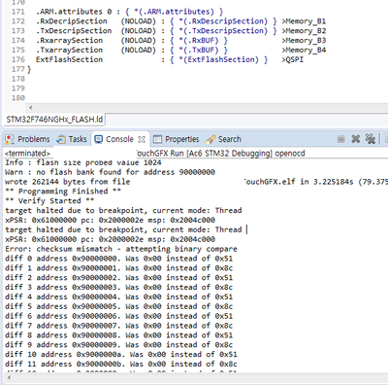Open the Tasks tab
The image size is (388, 385).
click(78, 139)
